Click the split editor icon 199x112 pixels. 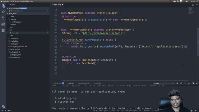(x=193, y=5)
